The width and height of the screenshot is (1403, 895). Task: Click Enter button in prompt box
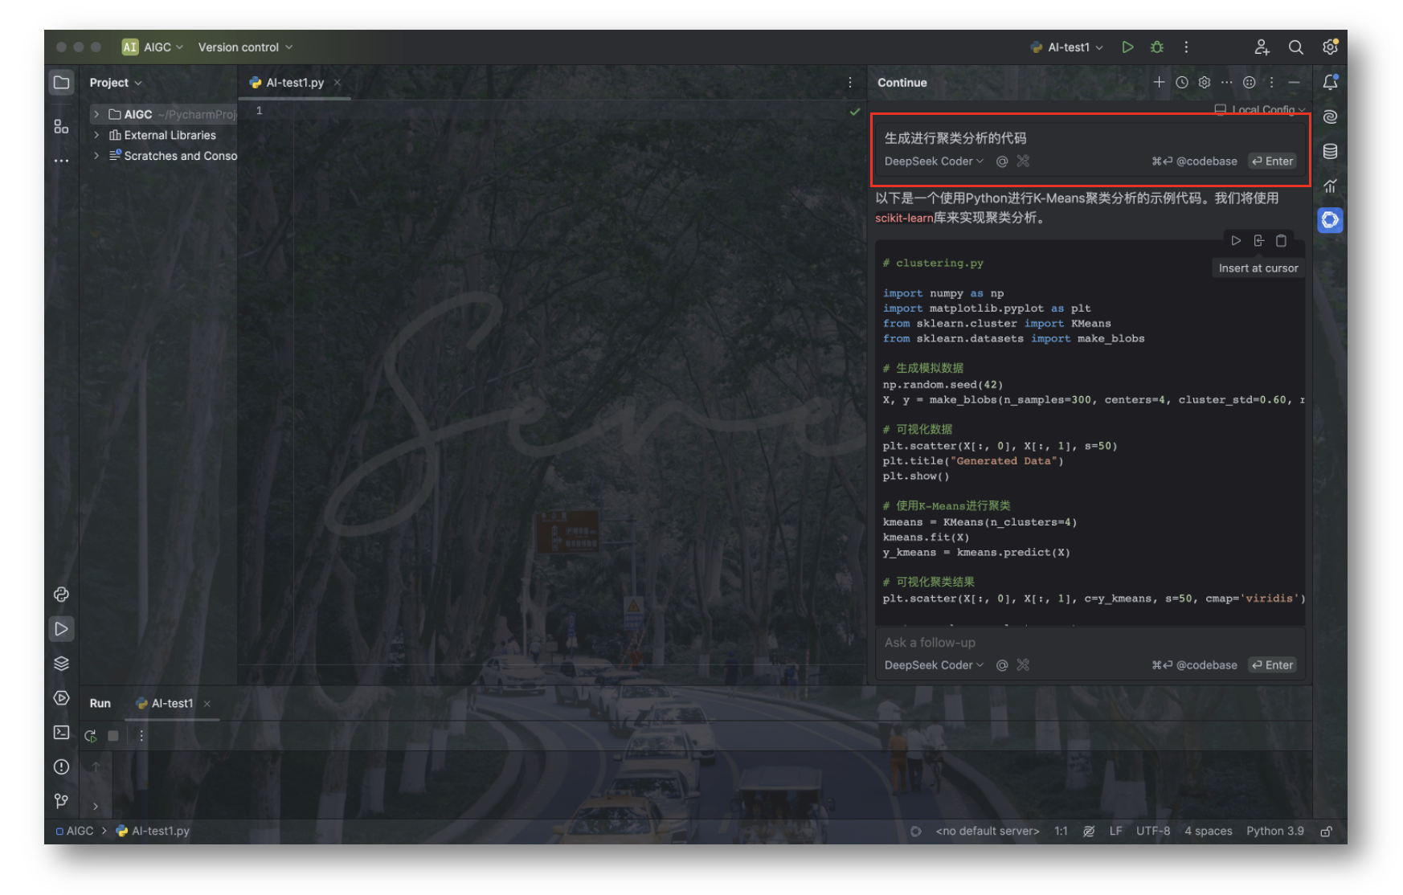point(1272,161)
